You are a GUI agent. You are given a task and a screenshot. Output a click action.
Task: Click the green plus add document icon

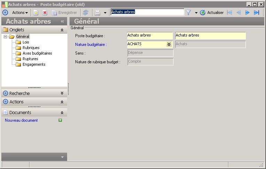tap(60, 120)
